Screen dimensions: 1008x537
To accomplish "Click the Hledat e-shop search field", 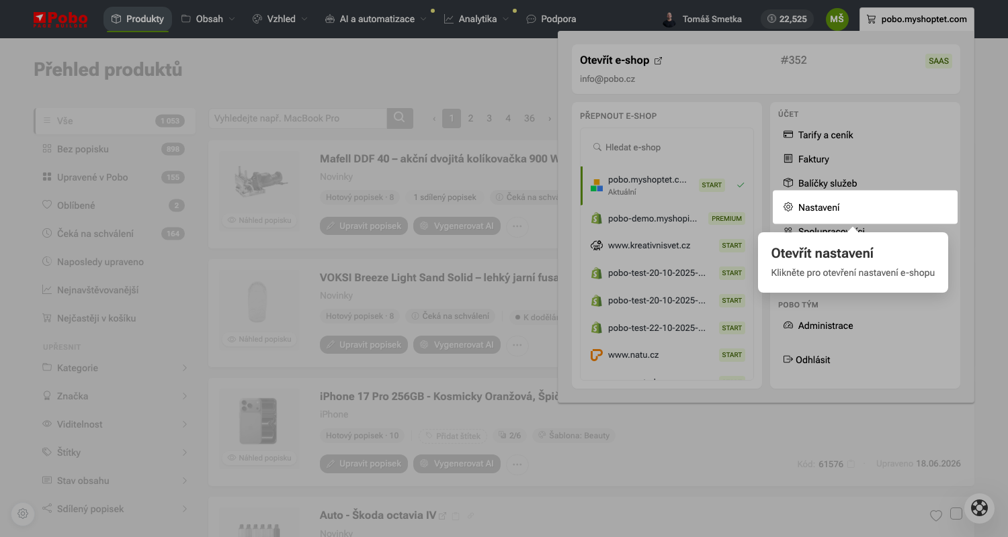I will 667,147.
